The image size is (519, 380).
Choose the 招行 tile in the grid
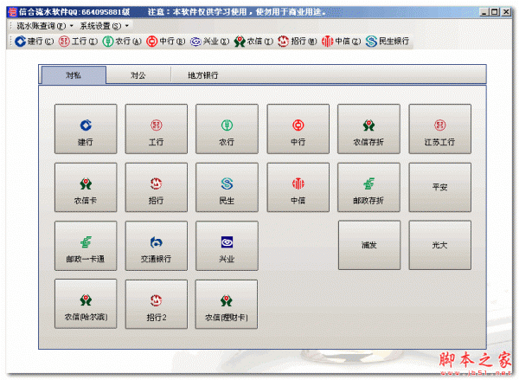coord(157,187)
